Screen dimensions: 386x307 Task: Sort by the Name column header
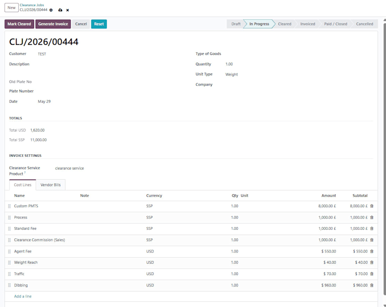tap(19, 196)
